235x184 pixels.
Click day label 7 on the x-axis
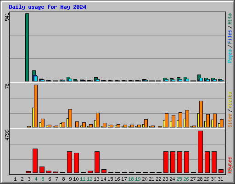[56, 179]
